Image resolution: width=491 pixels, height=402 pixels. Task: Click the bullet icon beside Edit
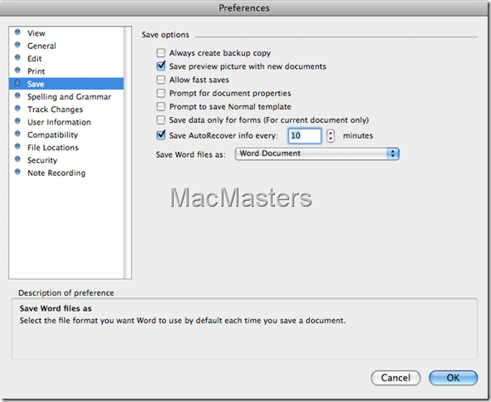coord(17,57)
